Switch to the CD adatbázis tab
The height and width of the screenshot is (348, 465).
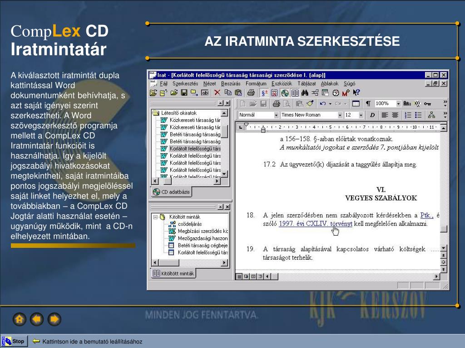[x=171, y=192]
